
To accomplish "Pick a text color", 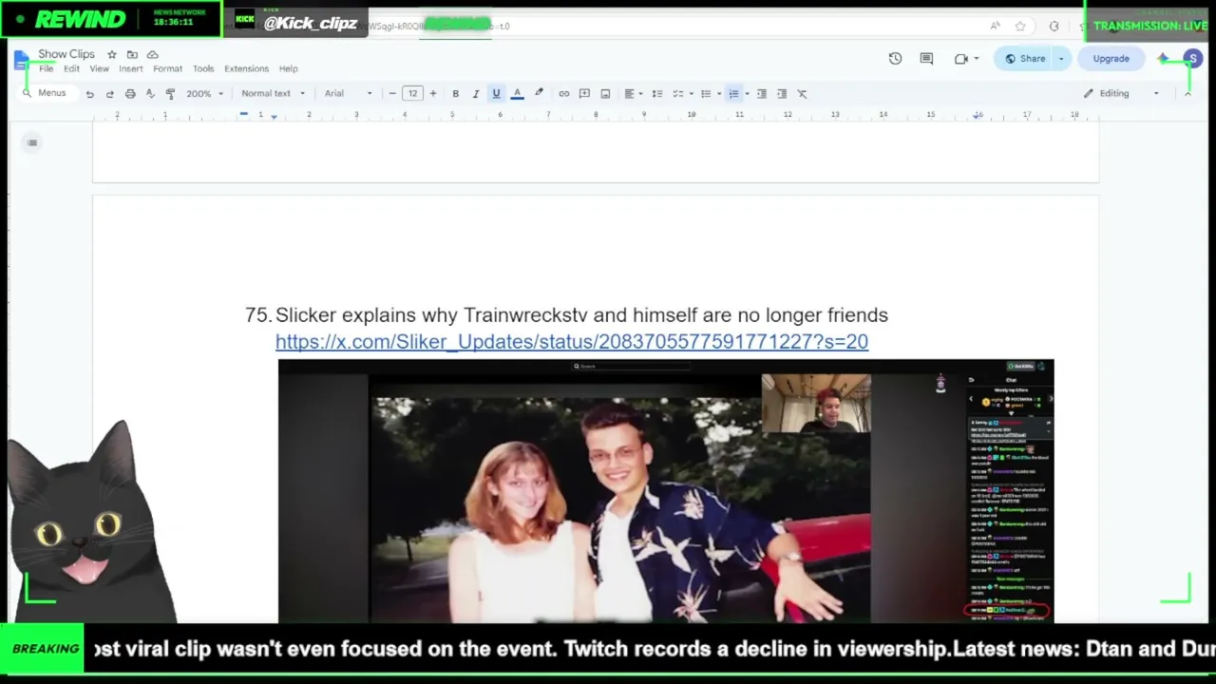I will tap(517, 94).
